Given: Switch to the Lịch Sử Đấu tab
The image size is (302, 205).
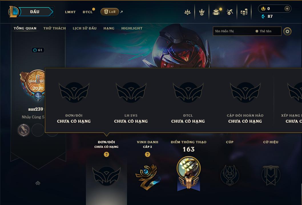Looking at the screenshot, I should point(84,28).
